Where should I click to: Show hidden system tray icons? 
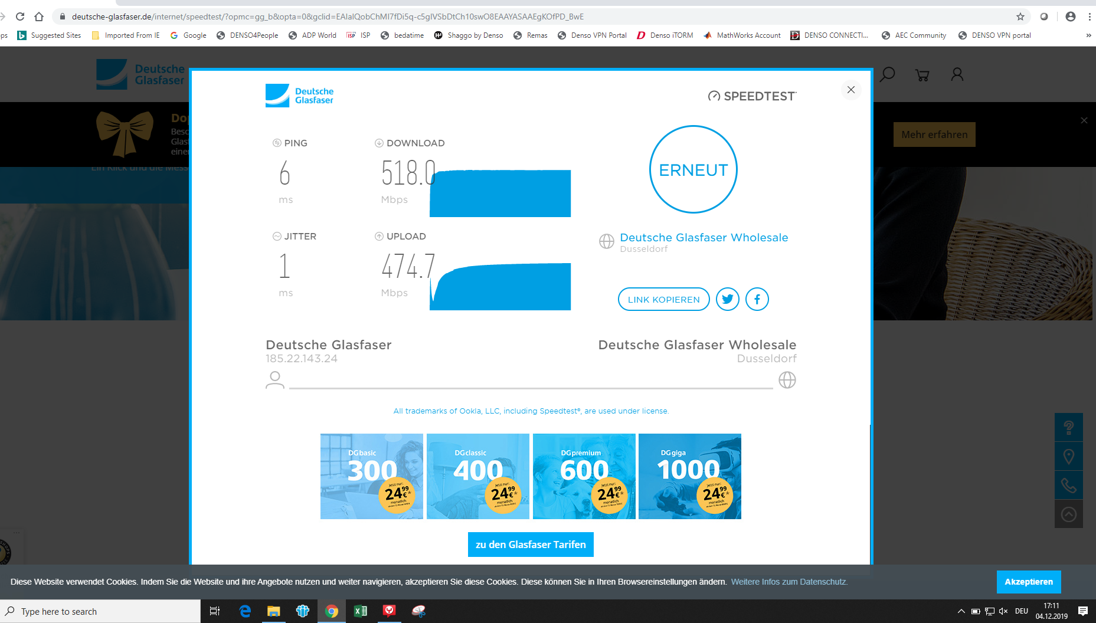[961, 611]
